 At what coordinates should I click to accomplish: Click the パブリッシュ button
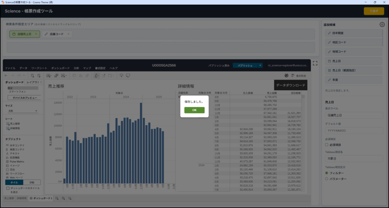pyautogui.click(x=245, y=65)
